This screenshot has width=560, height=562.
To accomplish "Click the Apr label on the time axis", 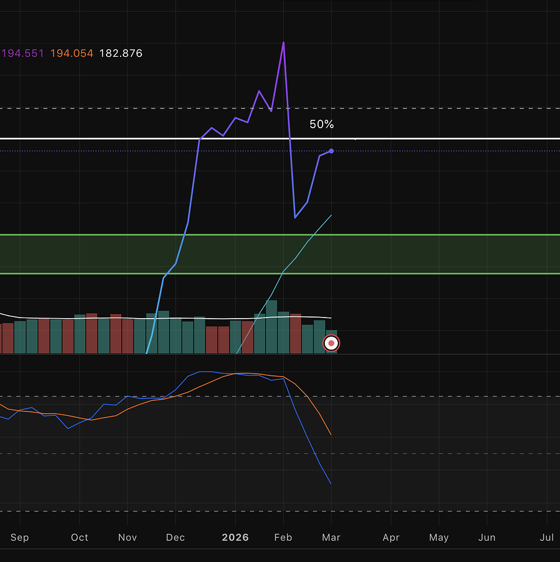I will 391,537.
